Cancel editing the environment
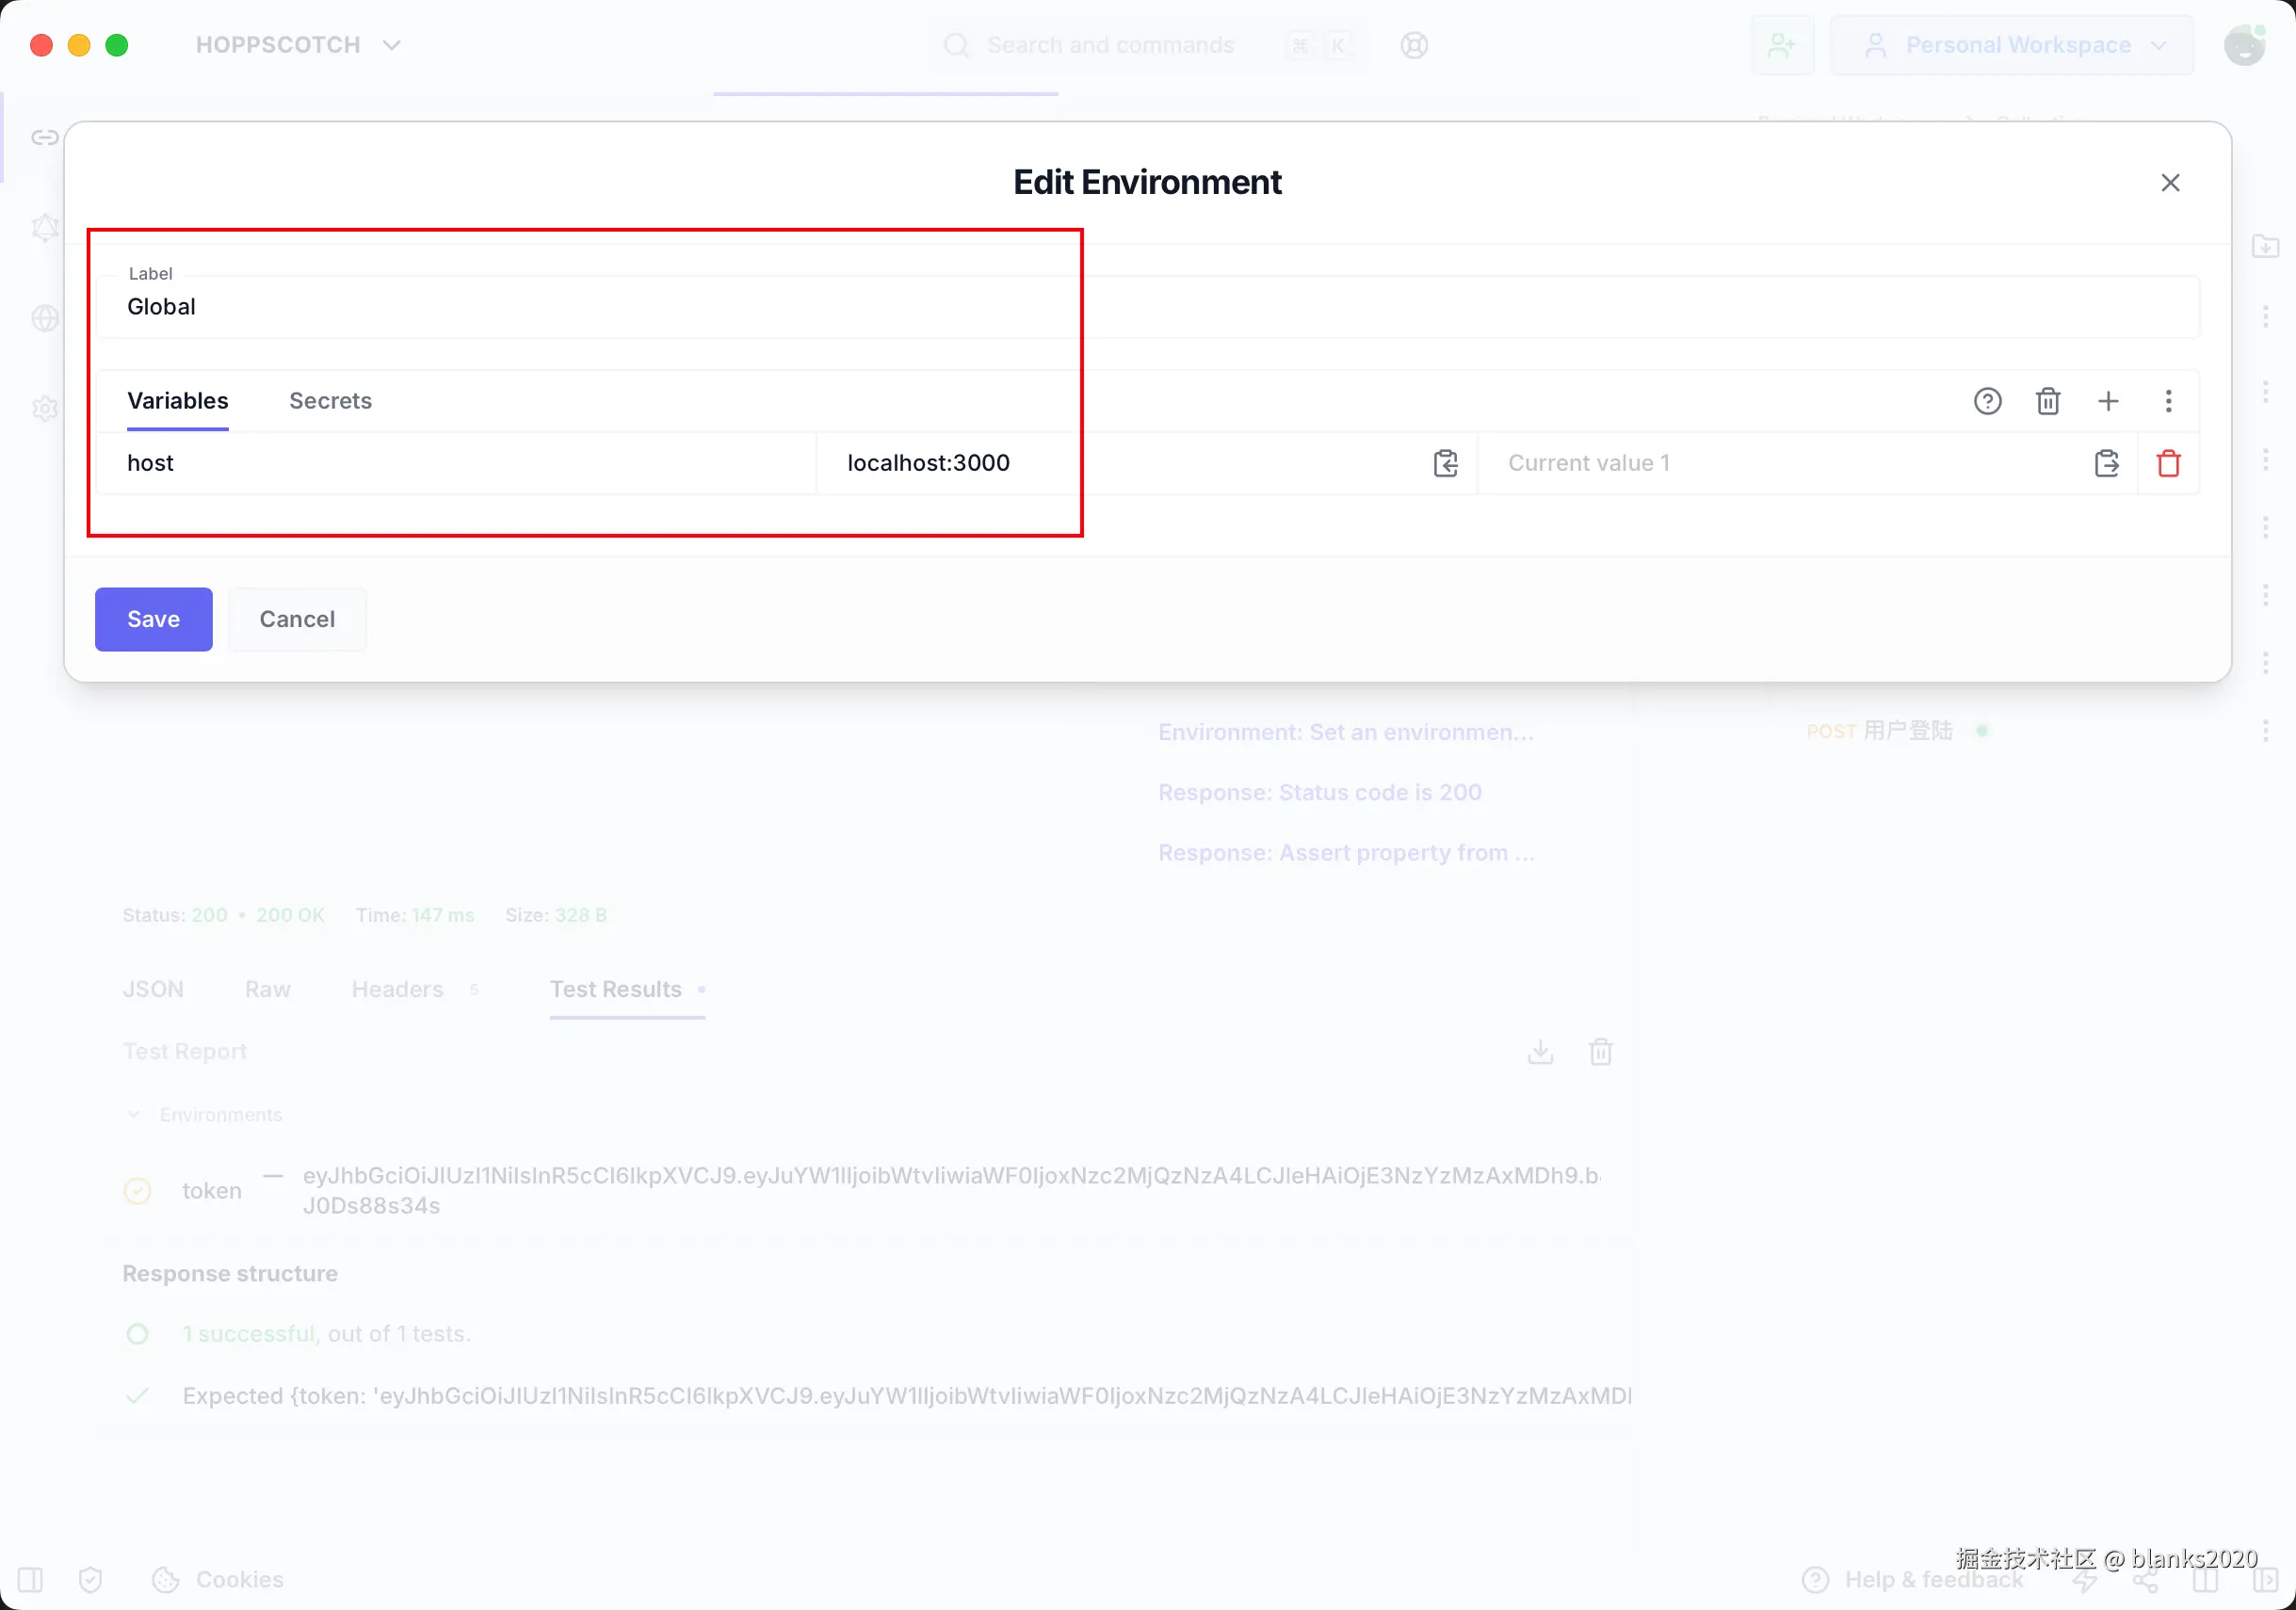Screen dimensions: 2296x1610 coord(297,619)
